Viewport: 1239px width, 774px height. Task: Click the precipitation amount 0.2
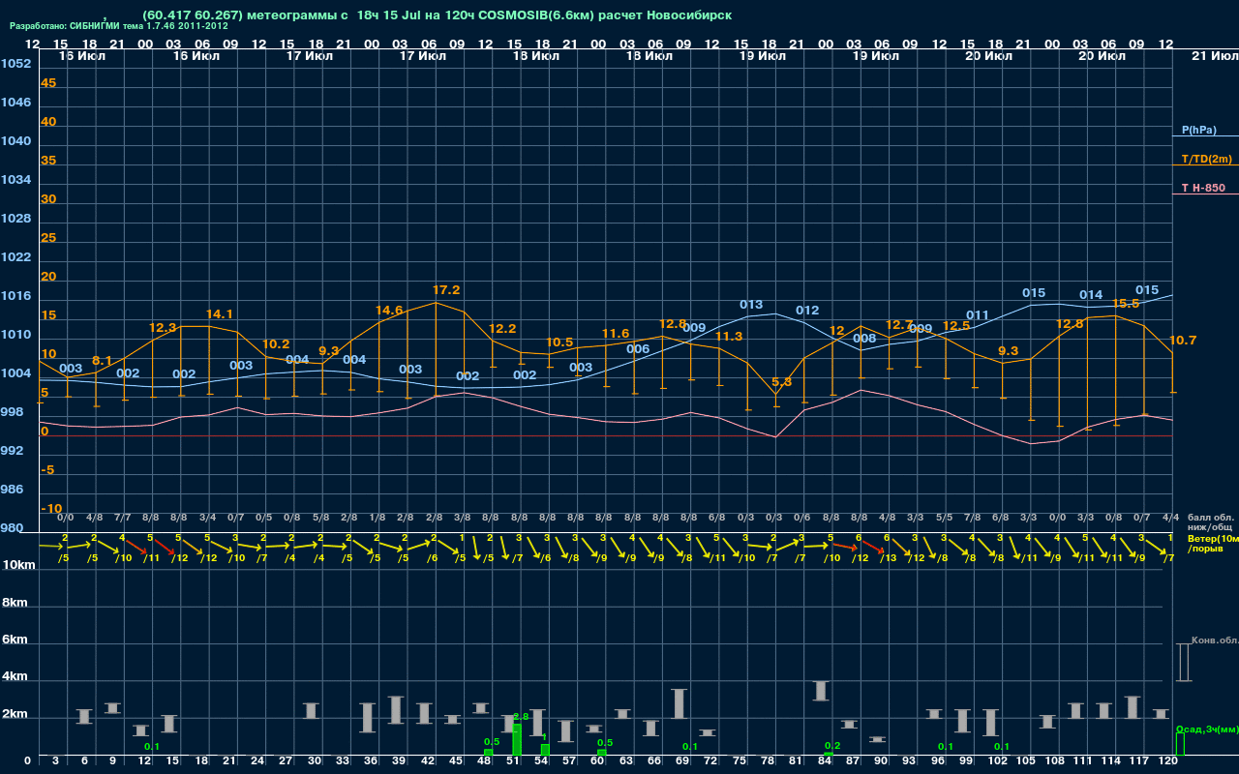[832, 746]
